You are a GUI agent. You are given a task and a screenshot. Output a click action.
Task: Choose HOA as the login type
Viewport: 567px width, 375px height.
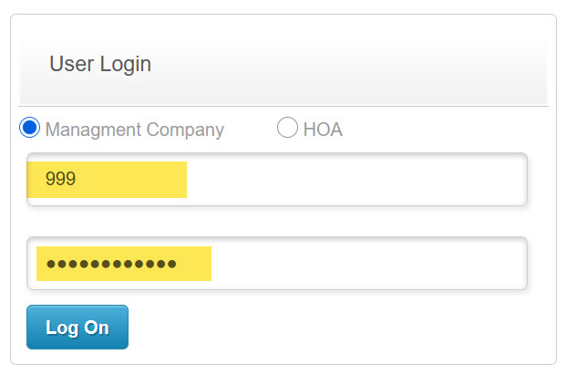(287, 129)
